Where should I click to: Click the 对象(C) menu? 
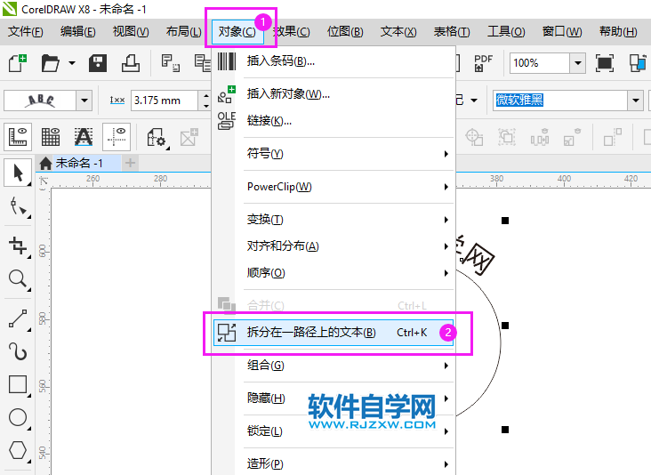pyautogui.click(x=237, y=31)
